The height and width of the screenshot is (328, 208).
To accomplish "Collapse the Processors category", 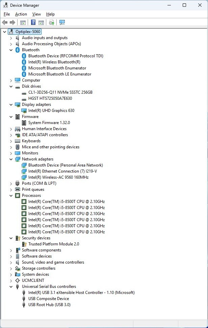I will [11, 196].
